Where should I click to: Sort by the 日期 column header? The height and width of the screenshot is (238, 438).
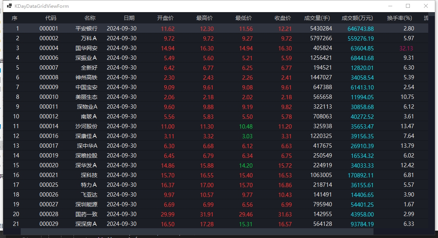tap(129, 18)
